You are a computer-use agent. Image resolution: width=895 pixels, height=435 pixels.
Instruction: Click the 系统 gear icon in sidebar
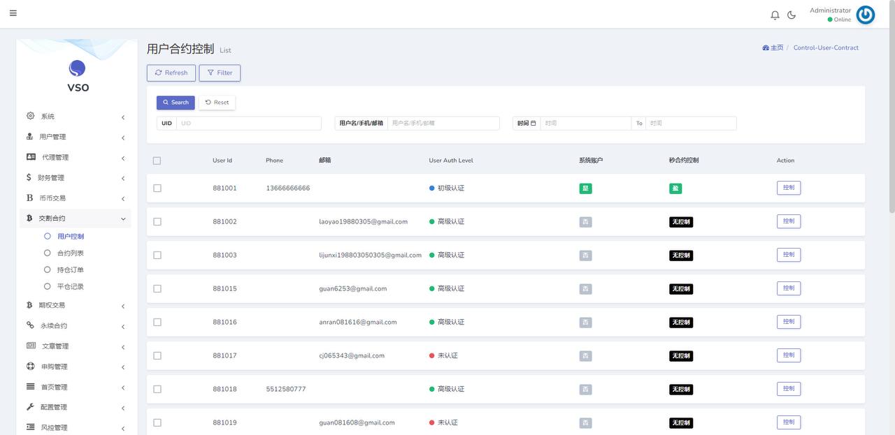pos(30,116)
